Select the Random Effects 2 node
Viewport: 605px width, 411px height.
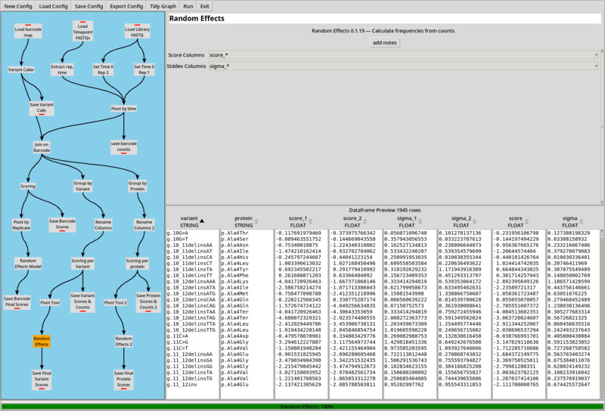pos(123,341)
